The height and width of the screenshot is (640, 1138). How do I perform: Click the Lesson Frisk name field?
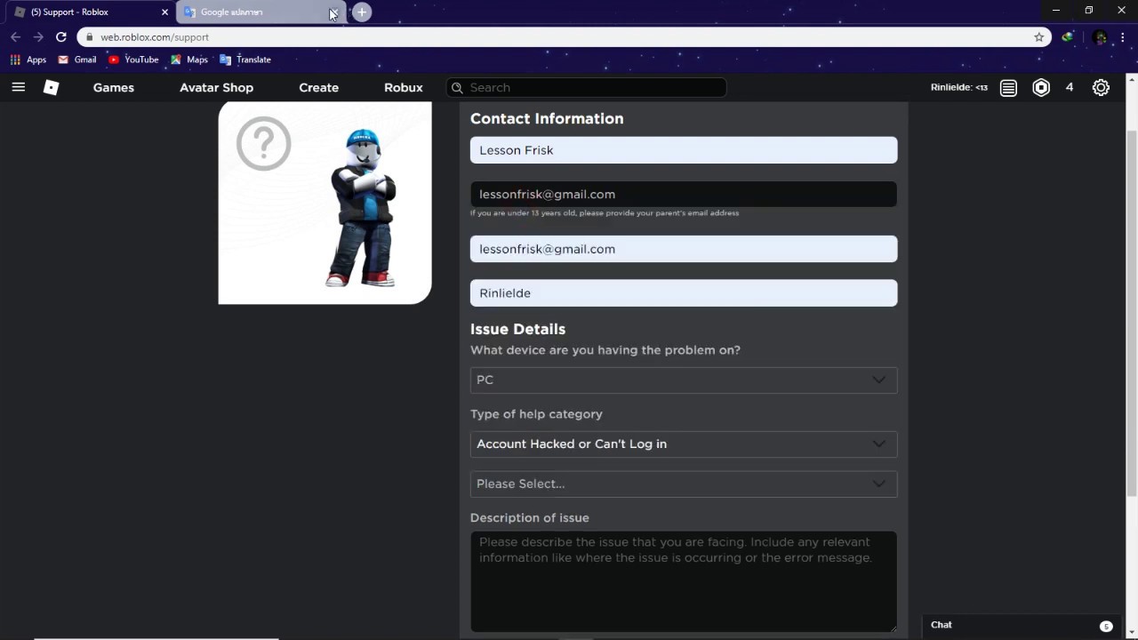(x=684, y=150)
